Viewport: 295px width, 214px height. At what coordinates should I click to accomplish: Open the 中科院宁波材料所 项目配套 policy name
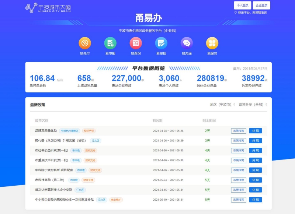(x=54, y=170)
